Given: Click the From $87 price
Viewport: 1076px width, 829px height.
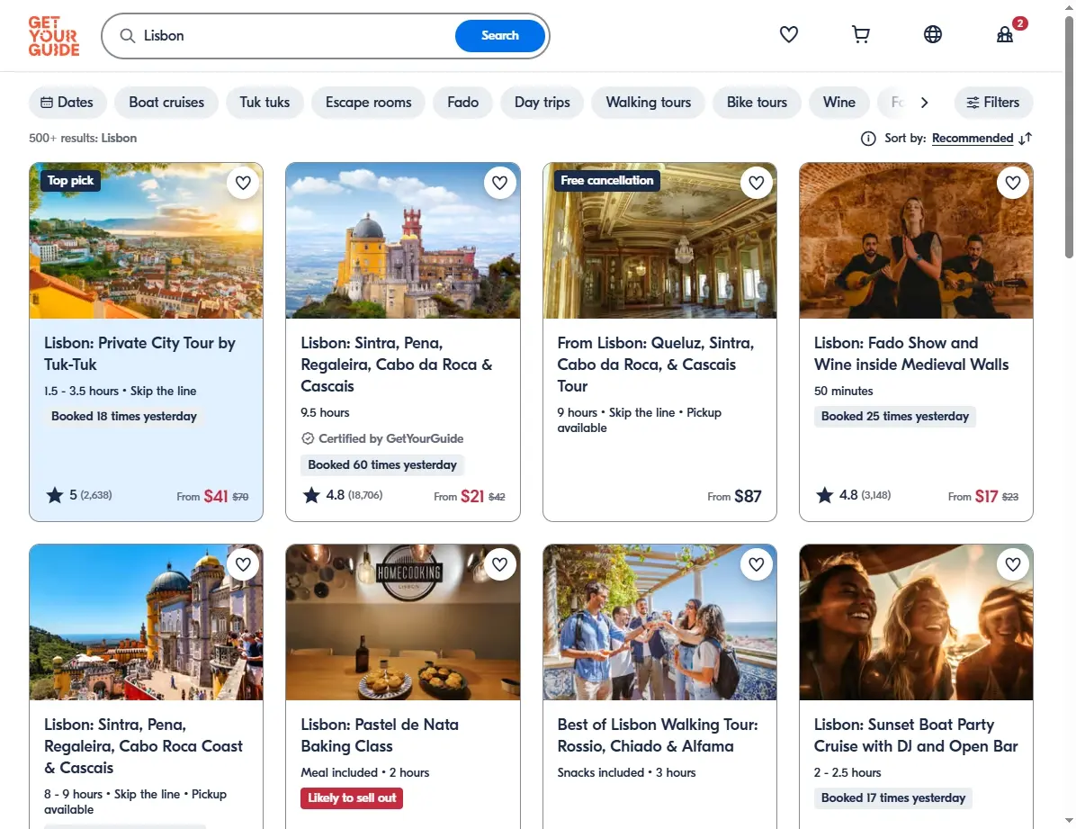Looking at the screenshot, I should 734,496.
